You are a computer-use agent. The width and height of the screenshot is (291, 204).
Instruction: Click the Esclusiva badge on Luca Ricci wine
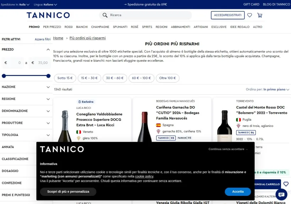[x=86, y=102]
